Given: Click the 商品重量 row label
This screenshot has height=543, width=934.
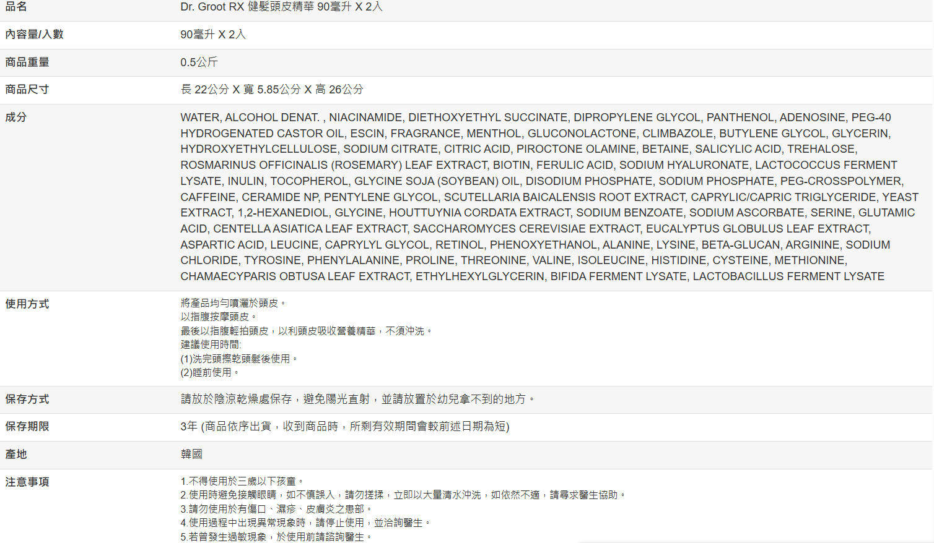Looking at the screenshot, I should pyautogui.click(x=27, y=62).
